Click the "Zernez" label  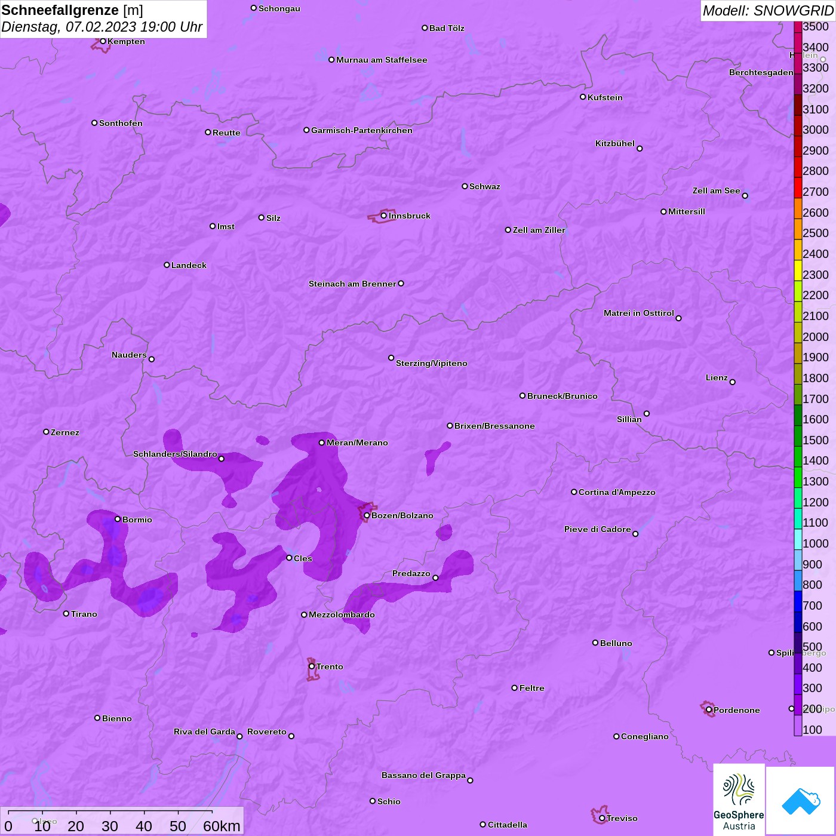pyautogui.click(x=65, y=432)
